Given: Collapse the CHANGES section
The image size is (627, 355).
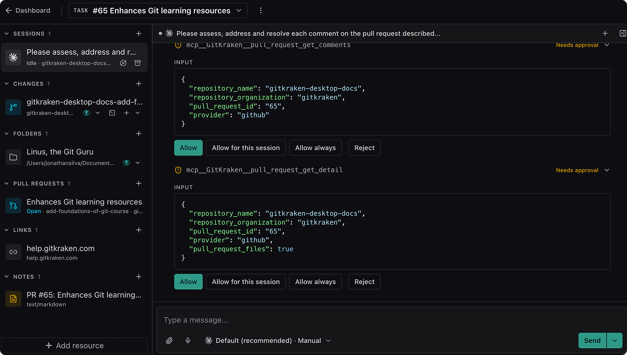Looking at the screenshot, I should [7, 84].
